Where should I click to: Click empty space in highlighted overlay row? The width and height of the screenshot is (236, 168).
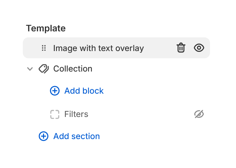click(x=159, y=48)
